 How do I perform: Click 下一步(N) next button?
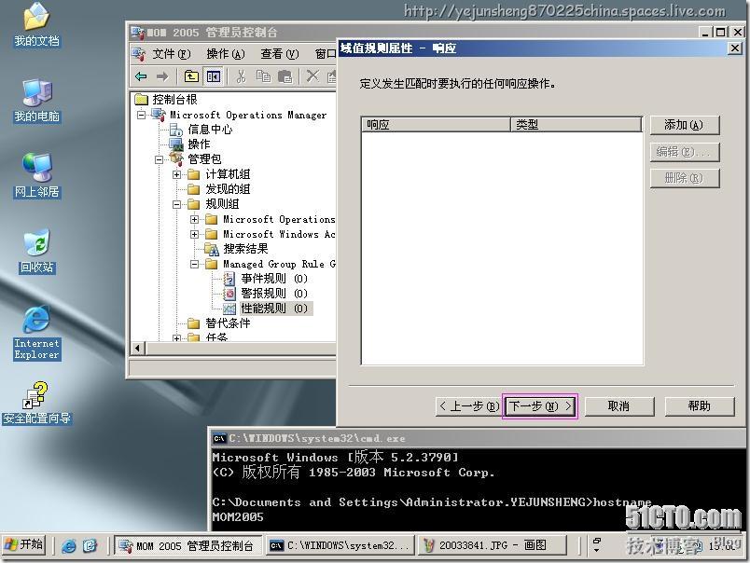(539, 406)
